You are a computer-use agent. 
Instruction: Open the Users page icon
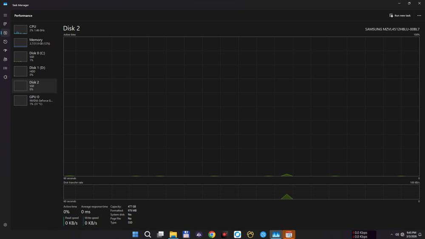coord(5,59)
